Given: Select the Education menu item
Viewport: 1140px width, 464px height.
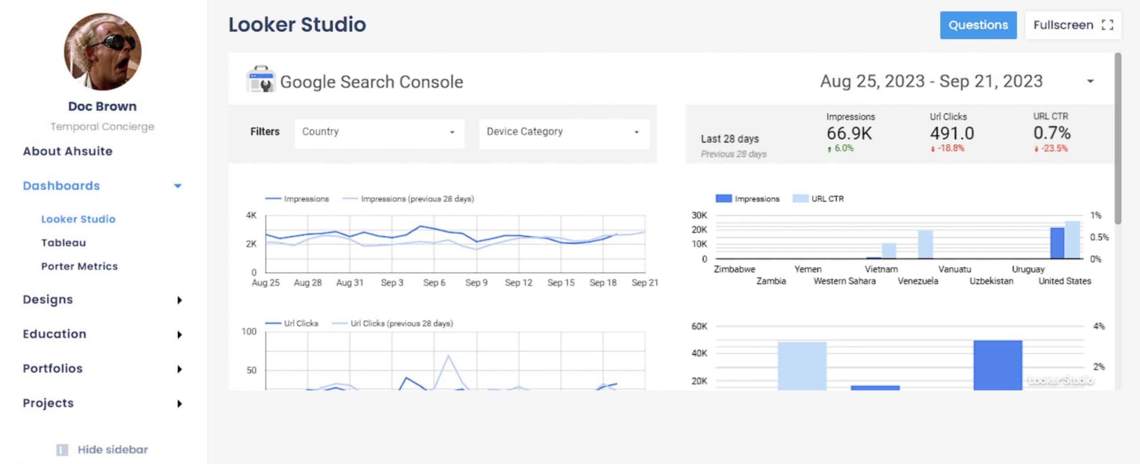Looking at the screenshot, I should tap(55, 334).
